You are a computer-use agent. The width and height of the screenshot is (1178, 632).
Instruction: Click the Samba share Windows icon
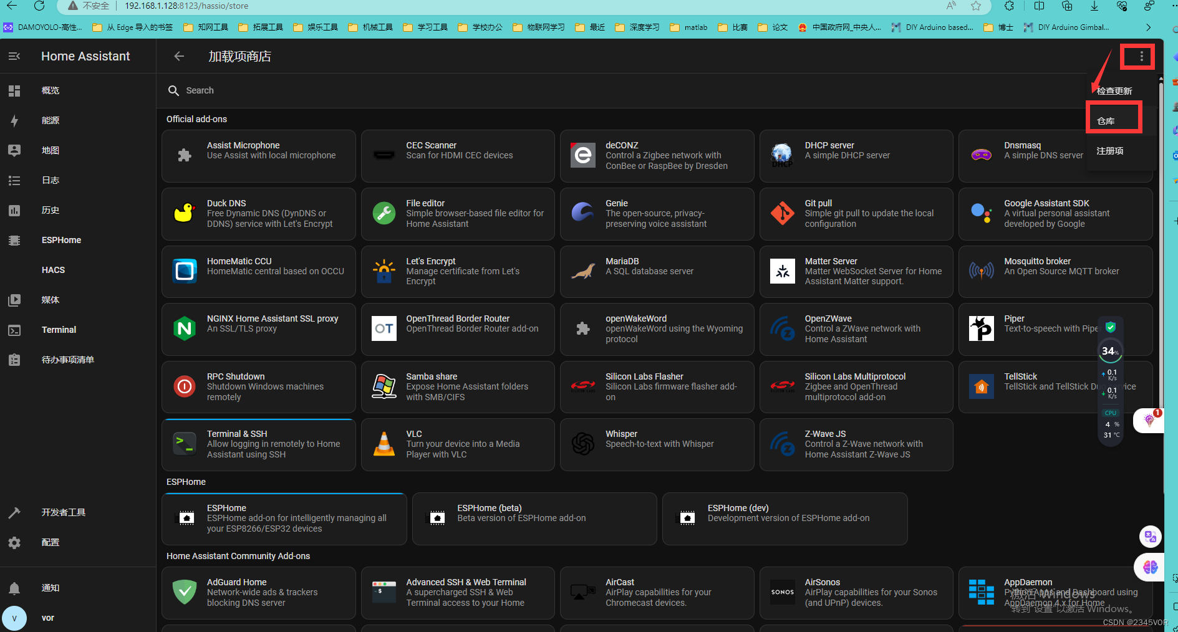point(384,386)
